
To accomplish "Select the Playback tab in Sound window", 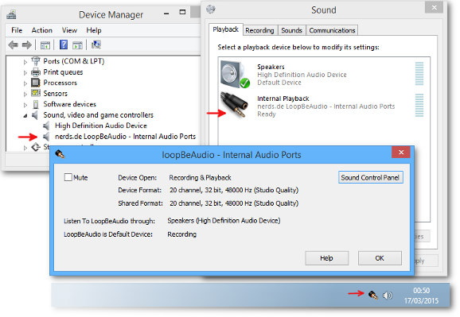I will pyautogui.click(x=225, y=29).
